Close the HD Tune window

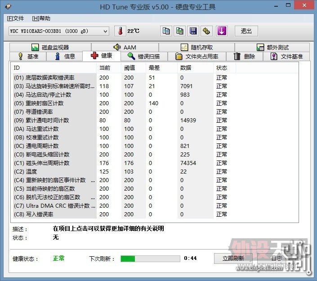pos(304,5)
